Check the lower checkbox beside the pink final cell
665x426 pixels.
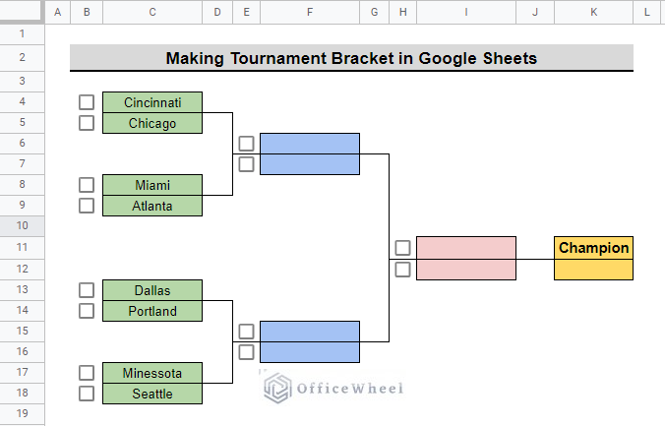(403, 270)
